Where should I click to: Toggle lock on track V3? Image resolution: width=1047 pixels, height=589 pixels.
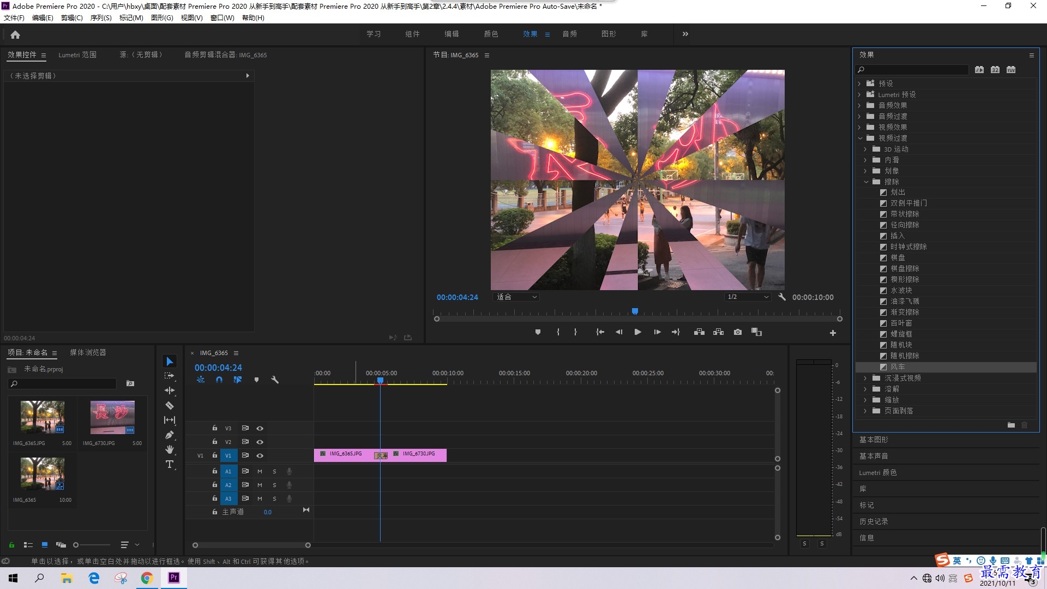215,428
